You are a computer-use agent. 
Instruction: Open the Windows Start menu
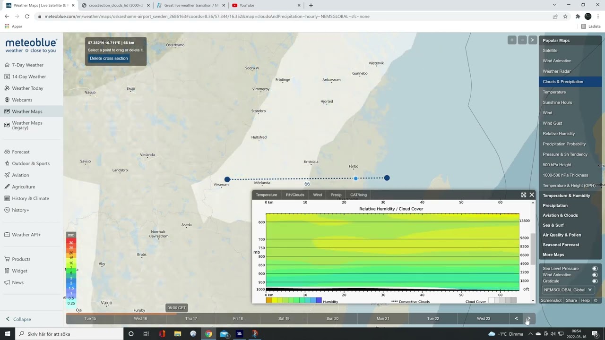click(8, 334)
